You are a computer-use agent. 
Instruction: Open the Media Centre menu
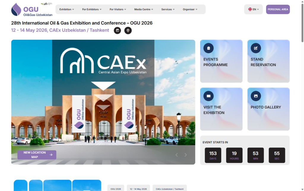(144, 9)
